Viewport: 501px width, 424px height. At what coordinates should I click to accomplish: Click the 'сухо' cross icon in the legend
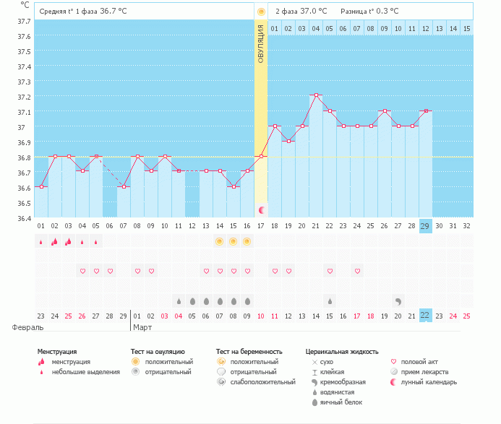(x=314, y=361)
